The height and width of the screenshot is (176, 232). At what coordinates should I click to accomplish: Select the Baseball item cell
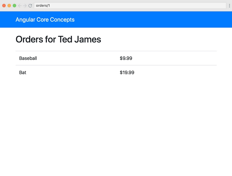[x=66, y=58]
